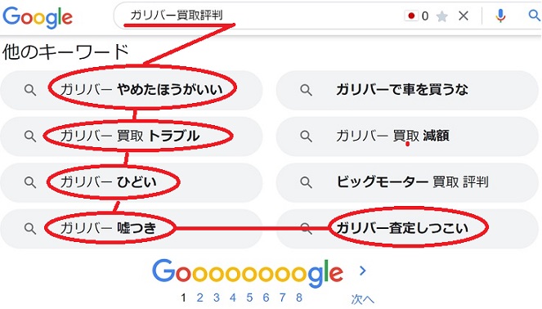Open related search ガリバー ひどい
Image resolution: width=542 pixels, height=309 pixels.
click(131, 182)
